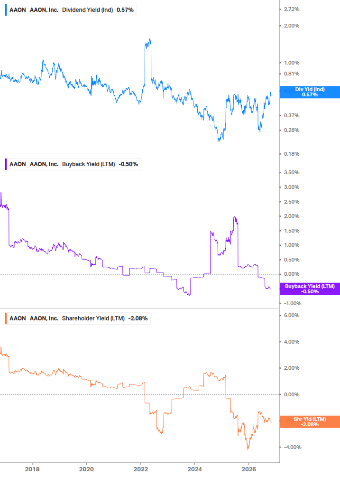Click the 2.72% dividend yield axis value
The height and width of the screenshot is (477, 340).
point(292,9)
